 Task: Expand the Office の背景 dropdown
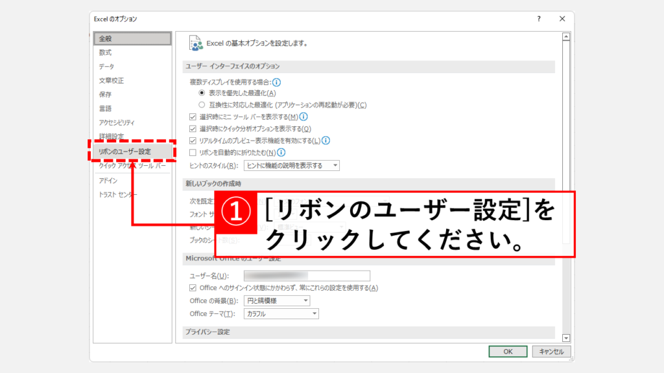tap(277, 301)
